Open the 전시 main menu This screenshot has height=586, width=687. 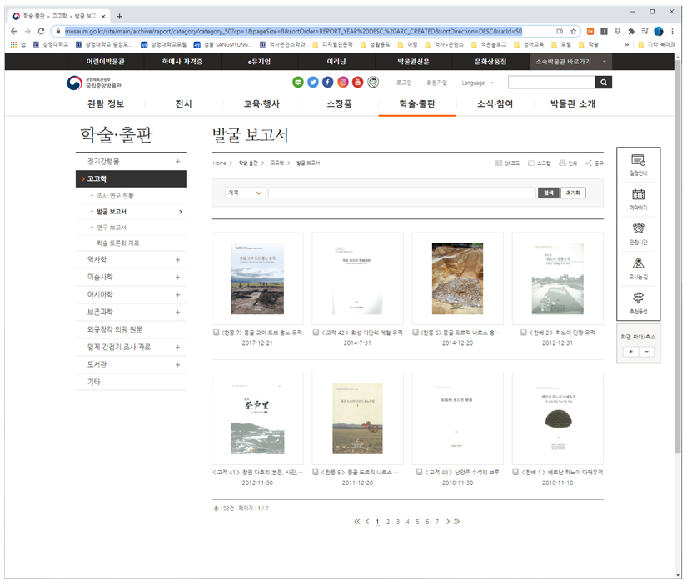[183, 104]
